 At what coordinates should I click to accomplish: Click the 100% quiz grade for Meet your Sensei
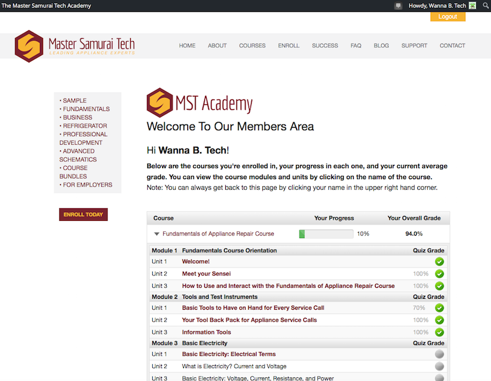pos(420,274)
